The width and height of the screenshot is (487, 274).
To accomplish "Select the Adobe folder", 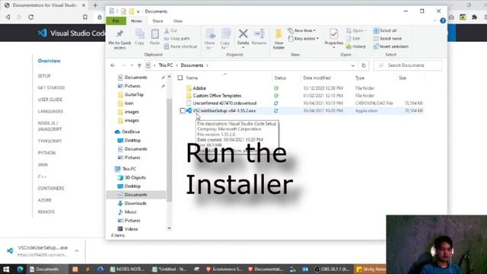I will click(199, 88).
